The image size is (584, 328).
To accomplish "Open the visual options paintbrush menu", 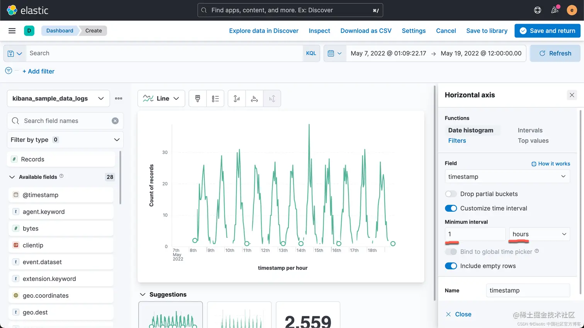I will pos(198,99).
